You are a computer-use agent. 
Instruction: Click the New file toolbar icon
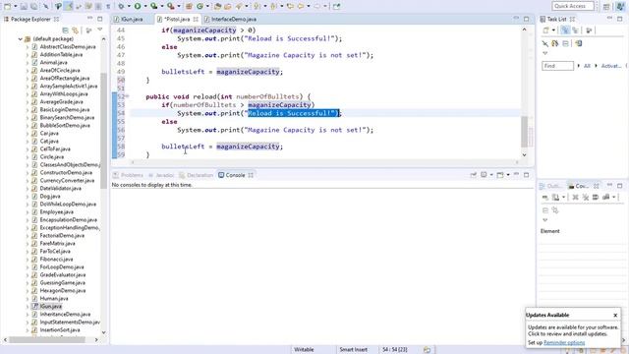[x=7, y=6]
